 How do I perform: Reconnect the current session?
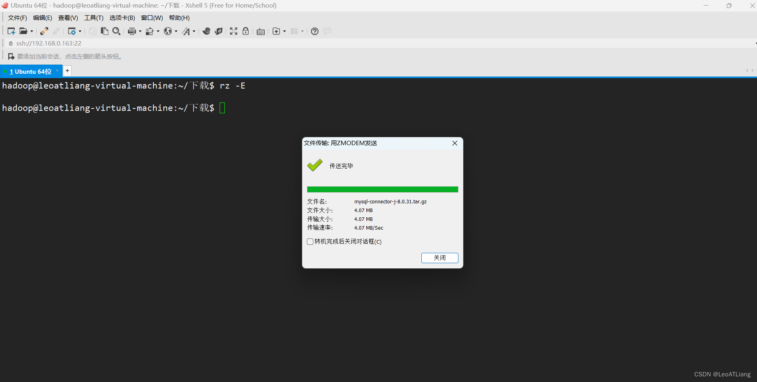tap(44, 31)
